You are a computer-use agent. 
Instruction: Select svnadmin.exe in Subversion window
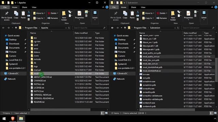pyautogui.click(x=149, y=81)
